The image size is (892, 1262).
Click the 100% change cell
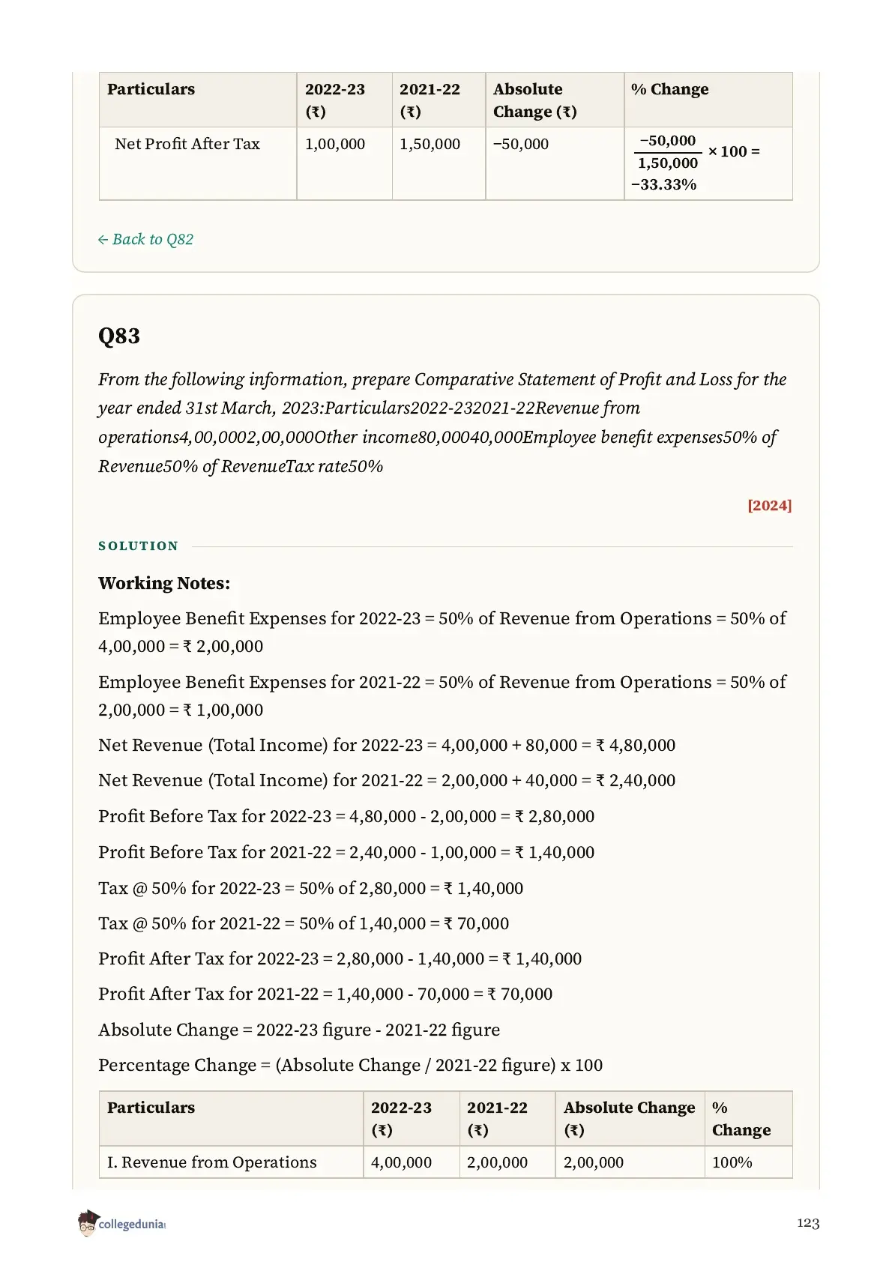[x=748, y=1162]
